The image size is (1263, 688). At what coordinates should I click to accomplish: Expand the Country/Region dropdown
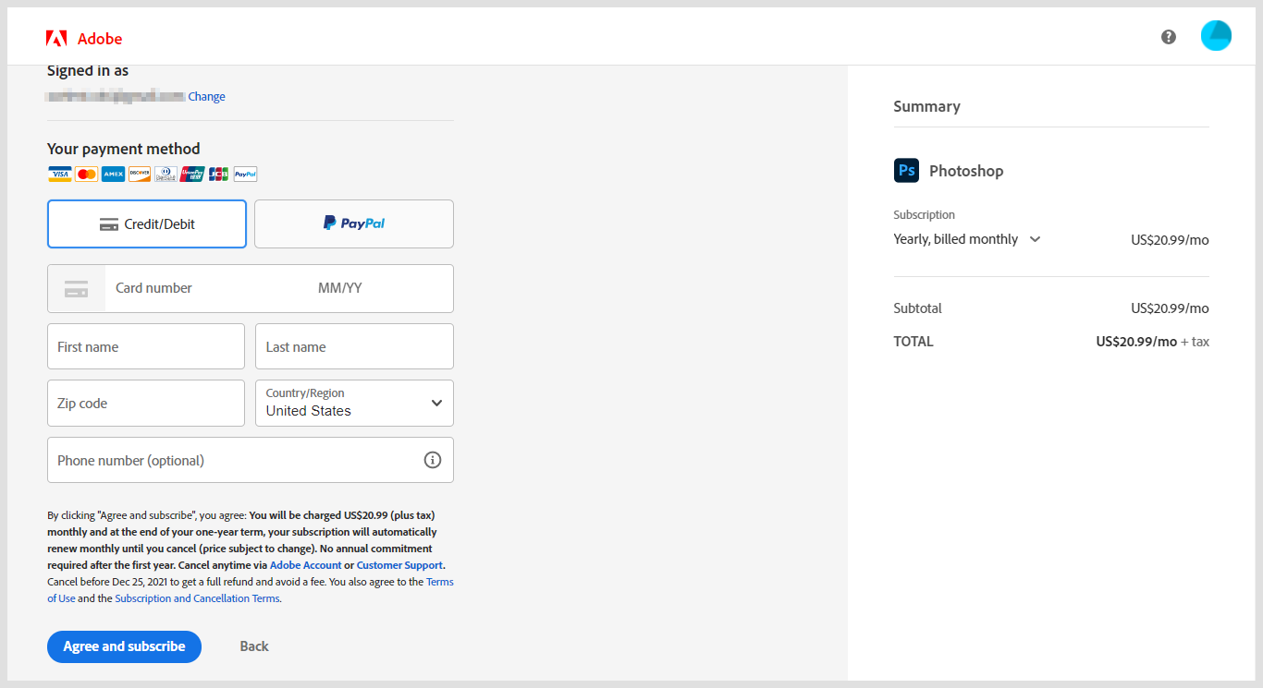(x=354, y=404)
